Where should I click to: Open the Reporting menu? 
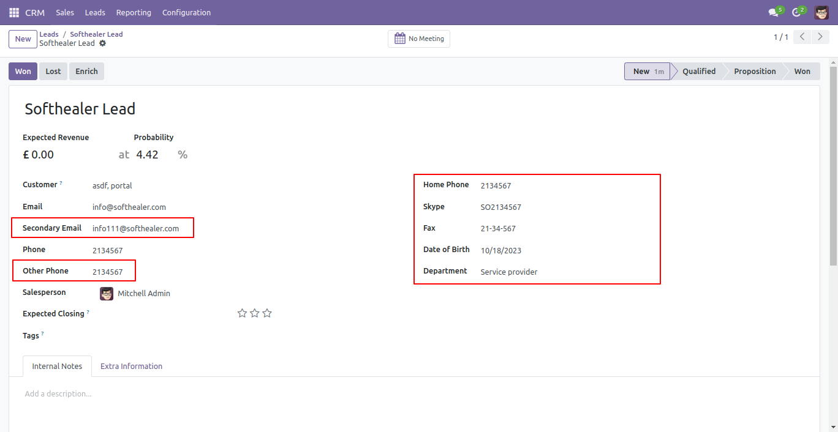click(134, 12)
